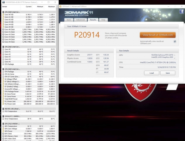The image size is (185, 141).
Task: Close the 3DMark 11 window
Action: point(182,6)
